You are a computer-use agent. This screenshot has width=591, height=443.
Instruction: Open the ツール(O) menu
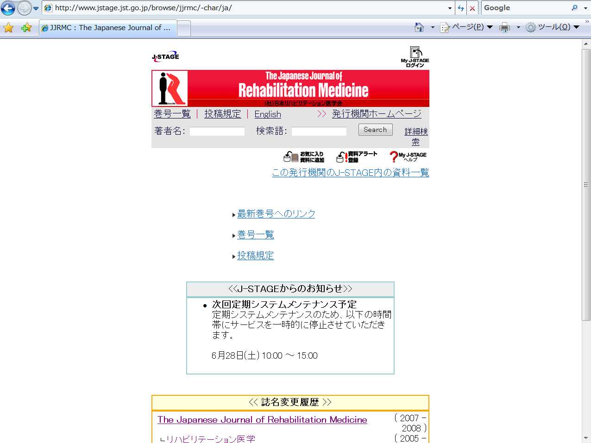[x=553, y=27]
